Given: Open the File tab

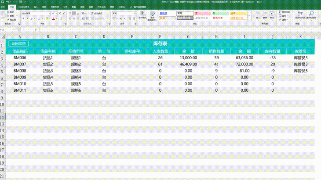Looking at the screenshot, I should tap(3, 7).
